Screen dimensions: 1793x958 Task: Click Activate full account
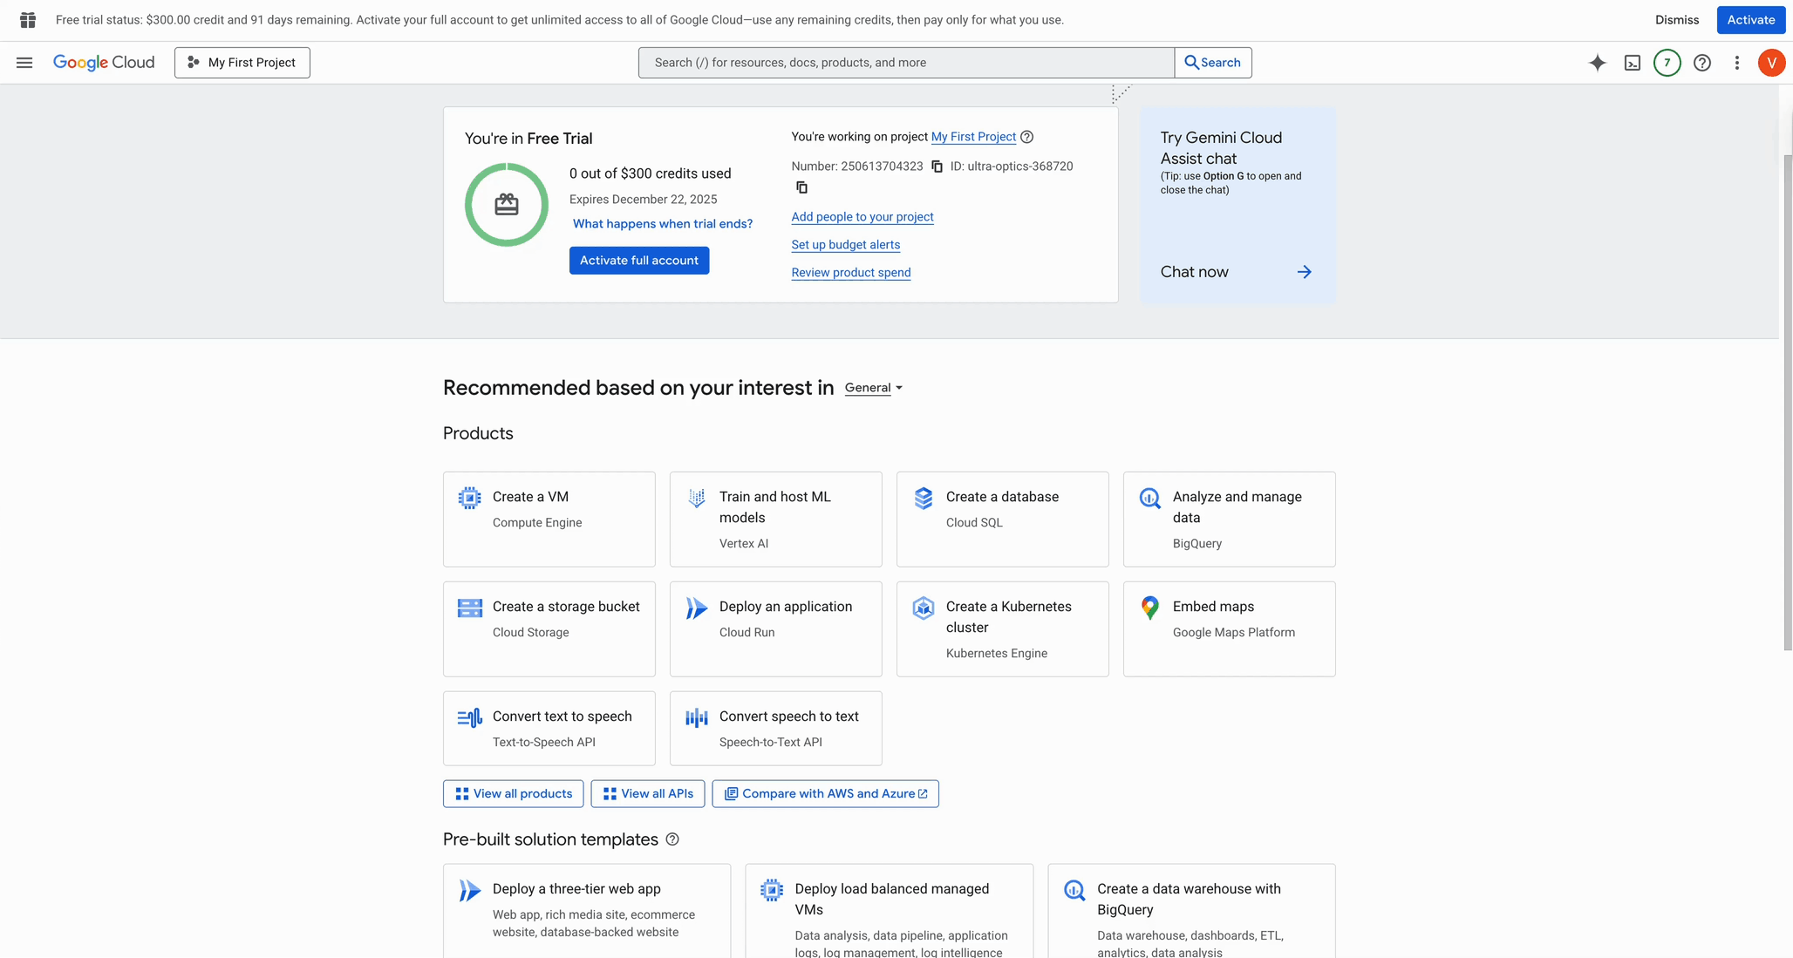coord(638,260)
